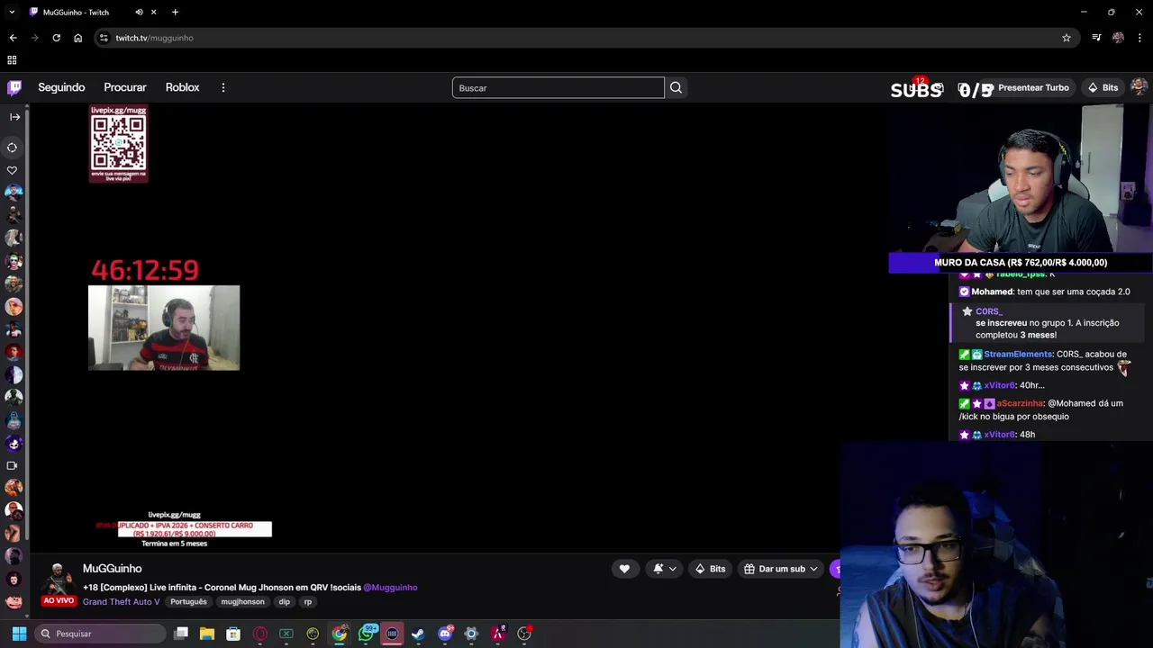Image resolution: width=1153 pixels, height=648 pixels.
Task: Open site information icon in address bar
Action: [x=104, y=38]
